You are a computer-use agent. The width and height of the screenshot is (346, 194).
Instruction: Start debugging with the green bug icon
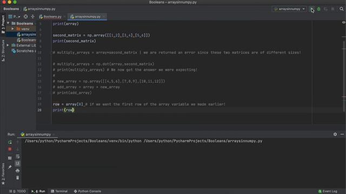[318, 9]
